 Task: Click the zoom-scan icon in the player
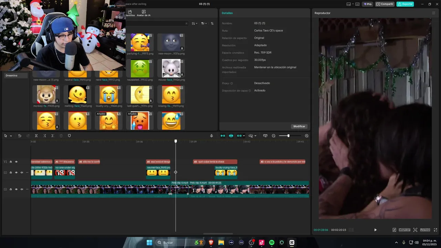(x=415, y=230)
